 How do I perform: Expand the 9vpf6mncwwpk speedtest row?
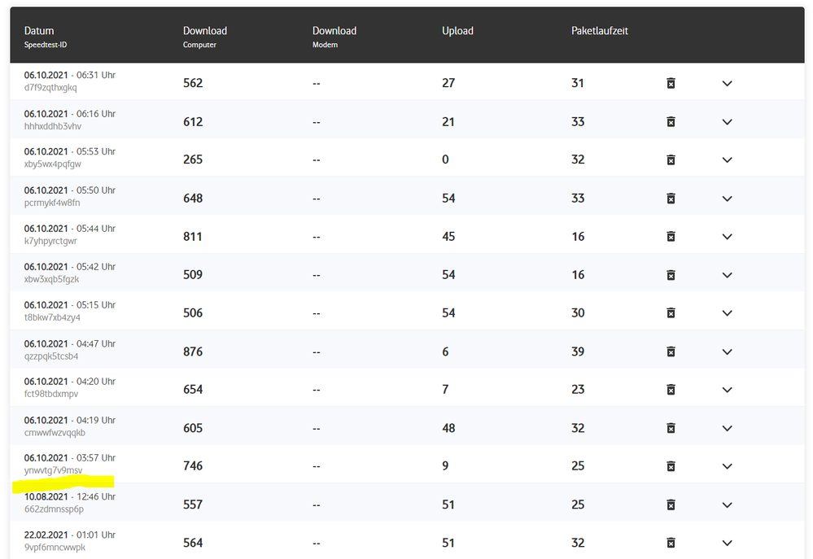pos(727,543)
